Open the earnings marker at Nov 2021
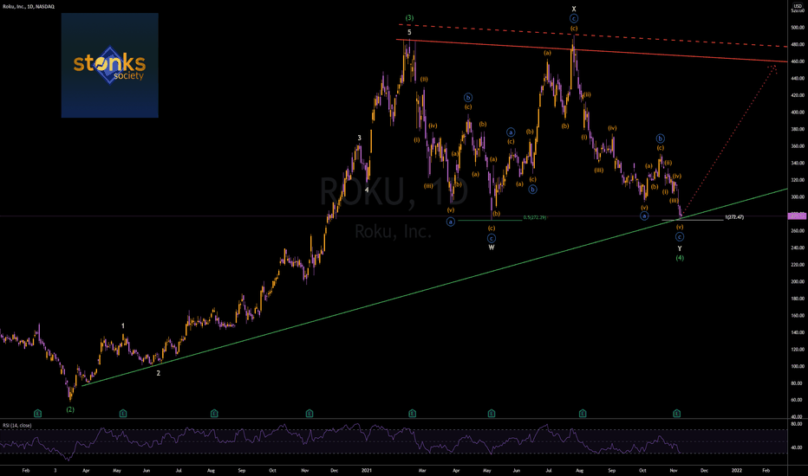Screen dimensions: 808x476 click(x=677, y=413)
